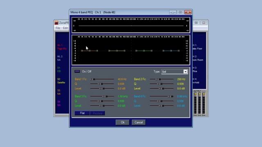Click the Stock Room output label
262x147 pixels.
pos(198,60)
